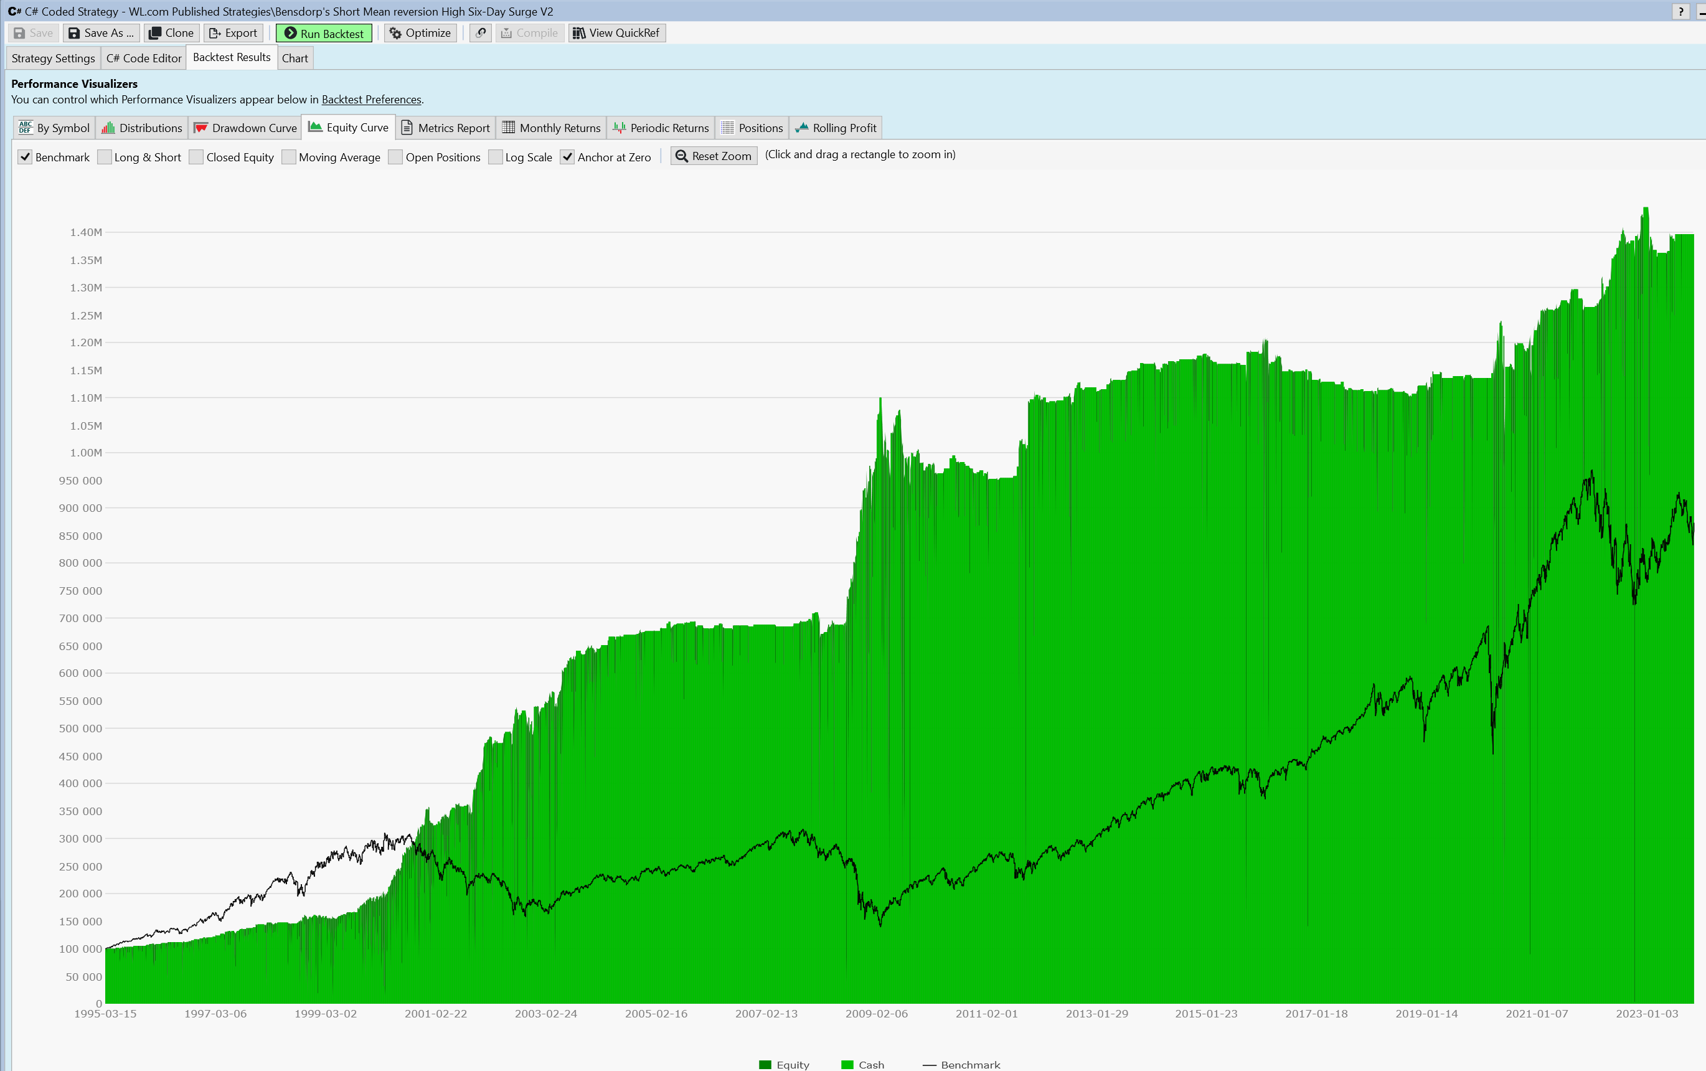Enable the Moving Average checkbox
The image size is (1706, 1071).
(x=289, y=158)
